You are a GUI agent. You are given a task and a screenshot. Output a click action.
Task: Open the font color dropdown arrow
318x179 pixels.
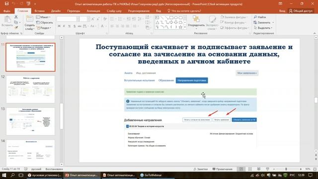[x=106, y=26]
